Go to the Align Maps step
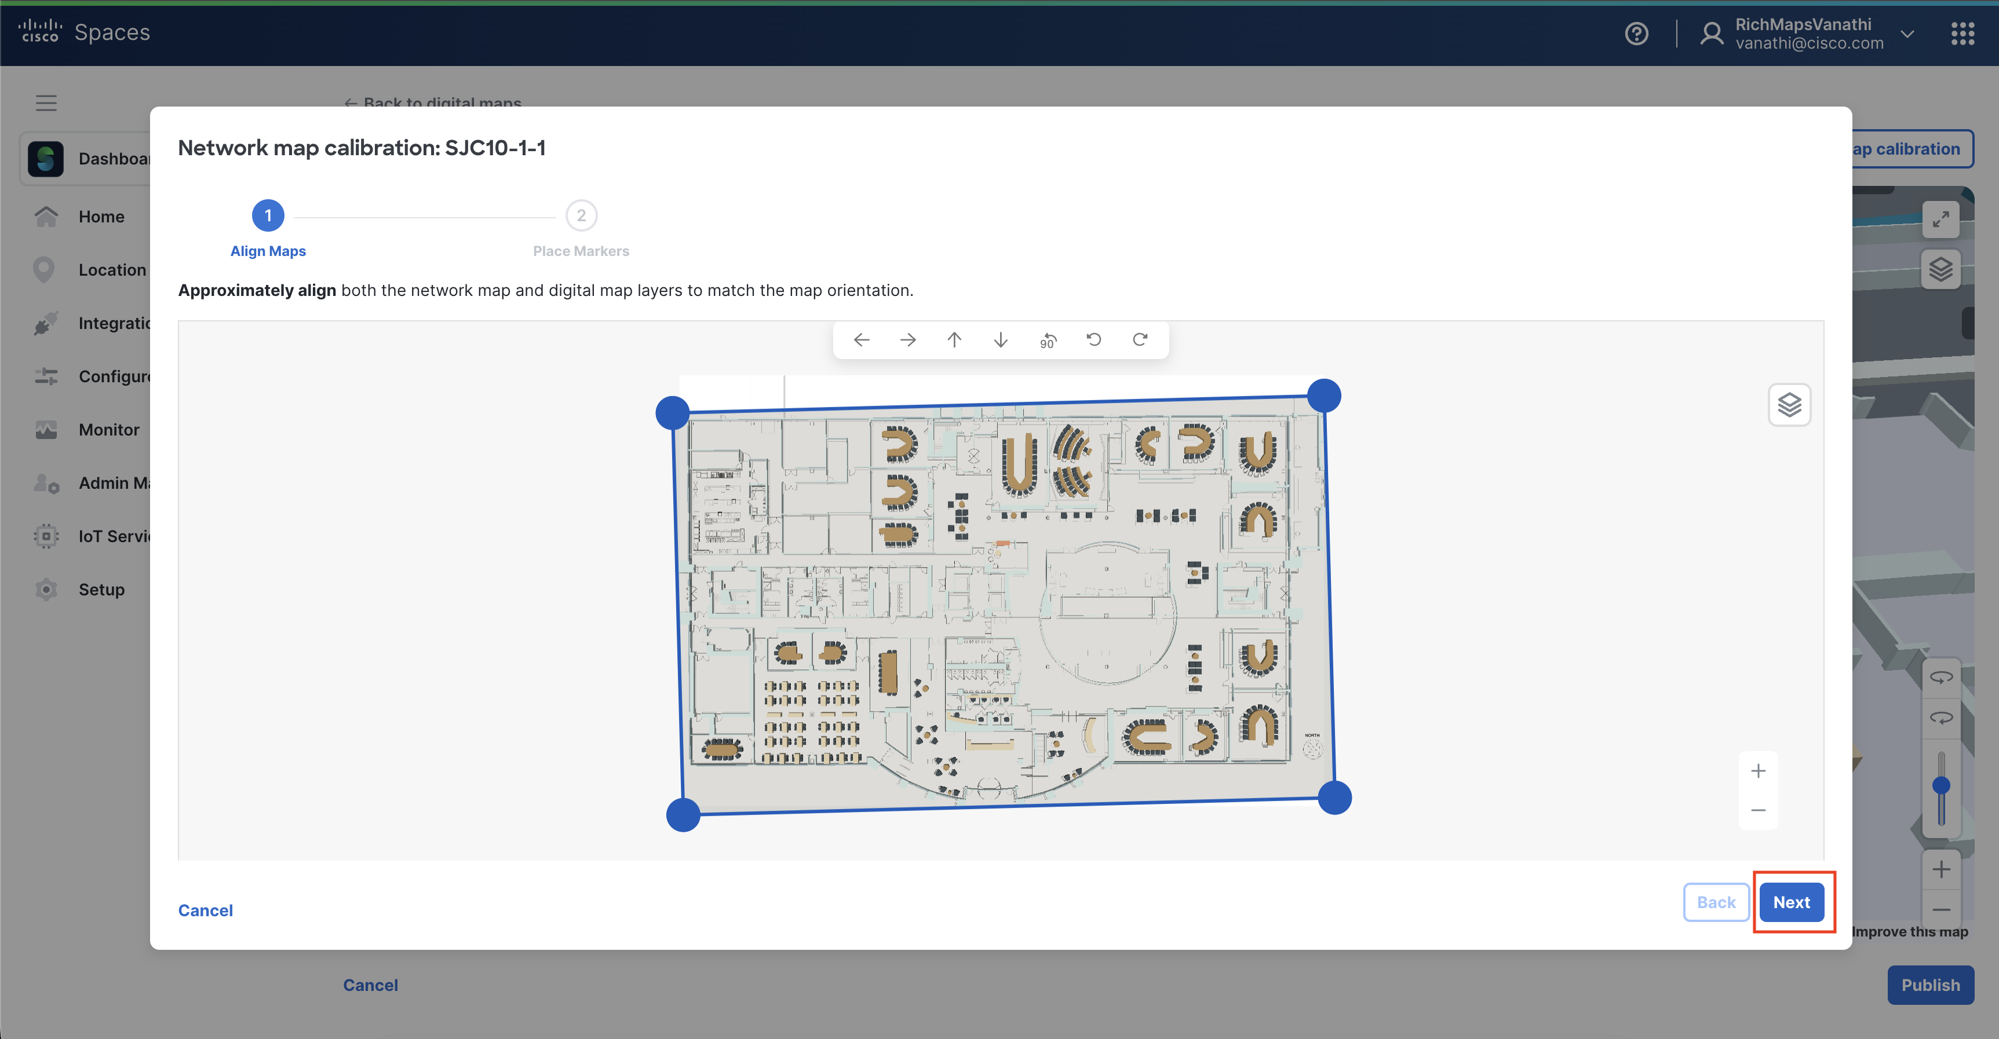This screenshot has height=1039, width=1999. (268, 215)
